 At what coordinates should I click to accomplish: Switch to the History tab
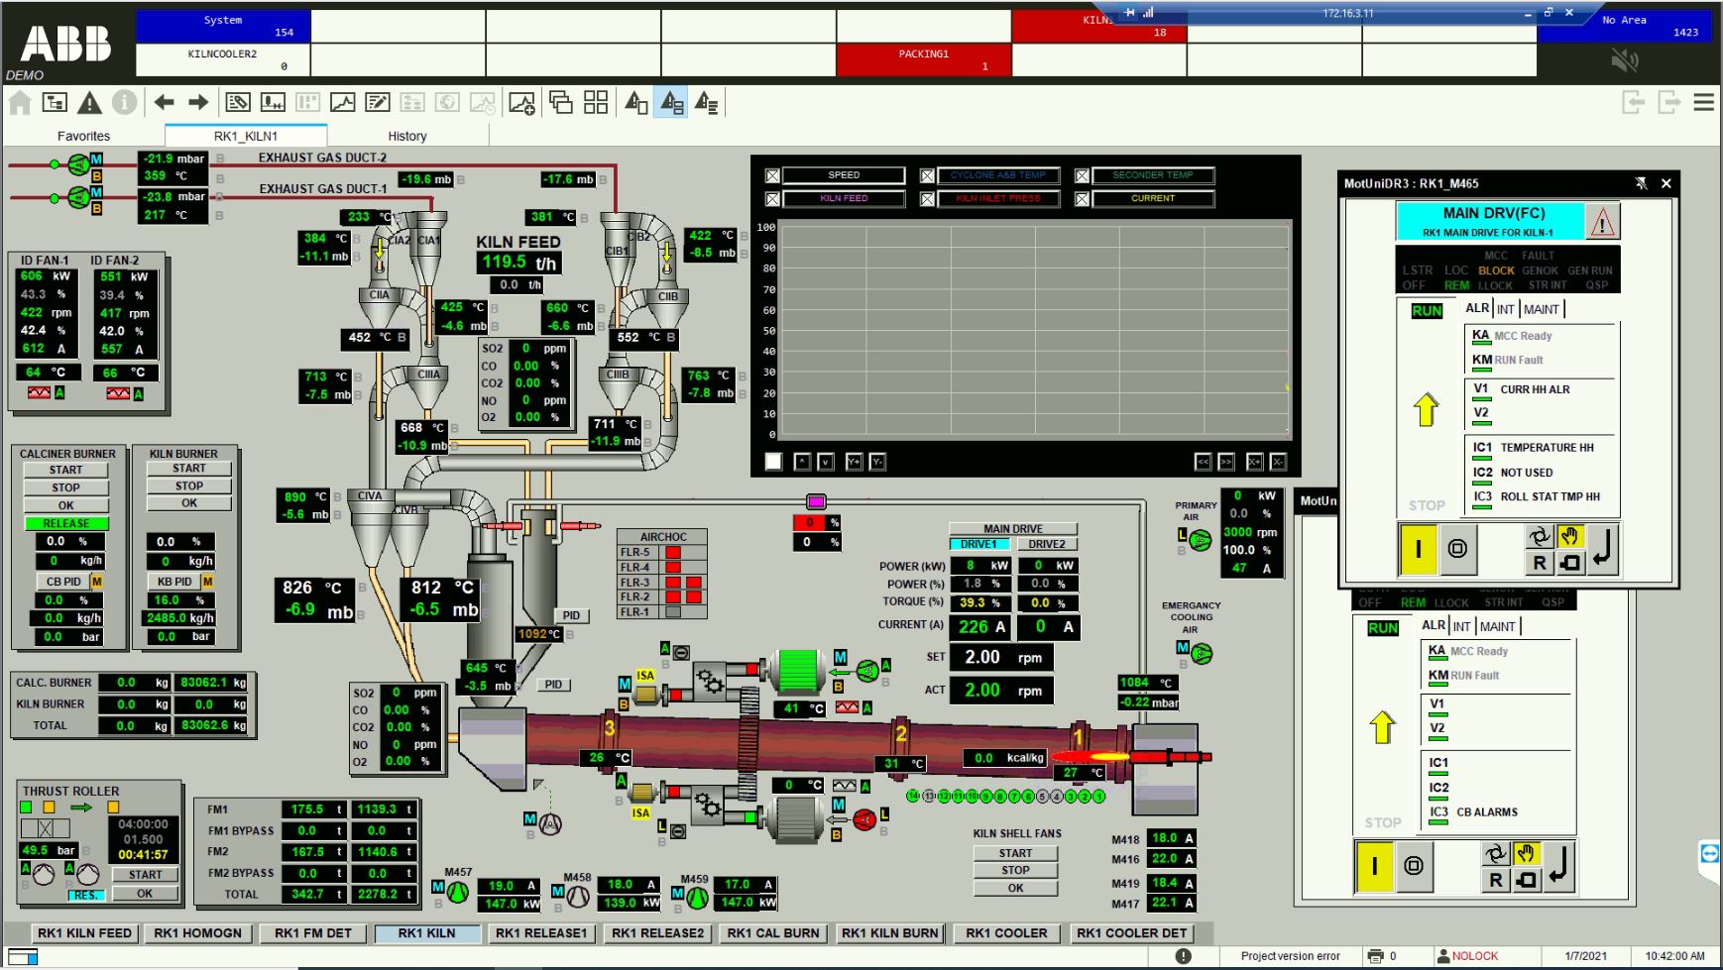(x=406, y=136)
